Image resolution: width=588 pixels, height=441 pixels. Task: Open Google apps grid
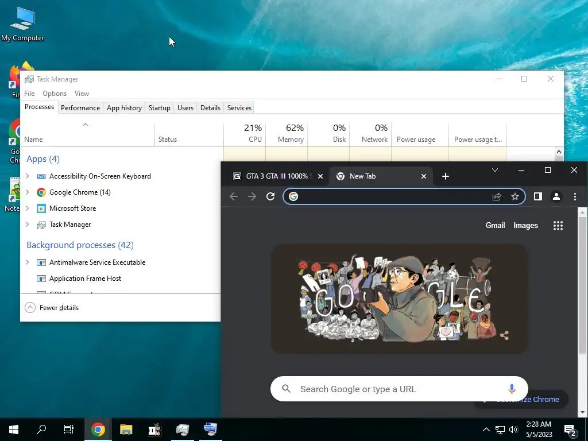[558, 225]
